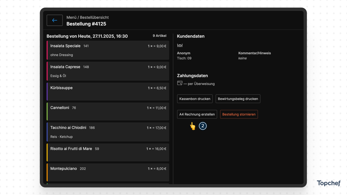Open the Menü / Bestellübersicht breadcrumb

coord(88,17)
